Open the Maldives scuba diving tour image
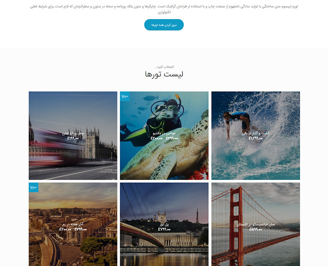 164,136
